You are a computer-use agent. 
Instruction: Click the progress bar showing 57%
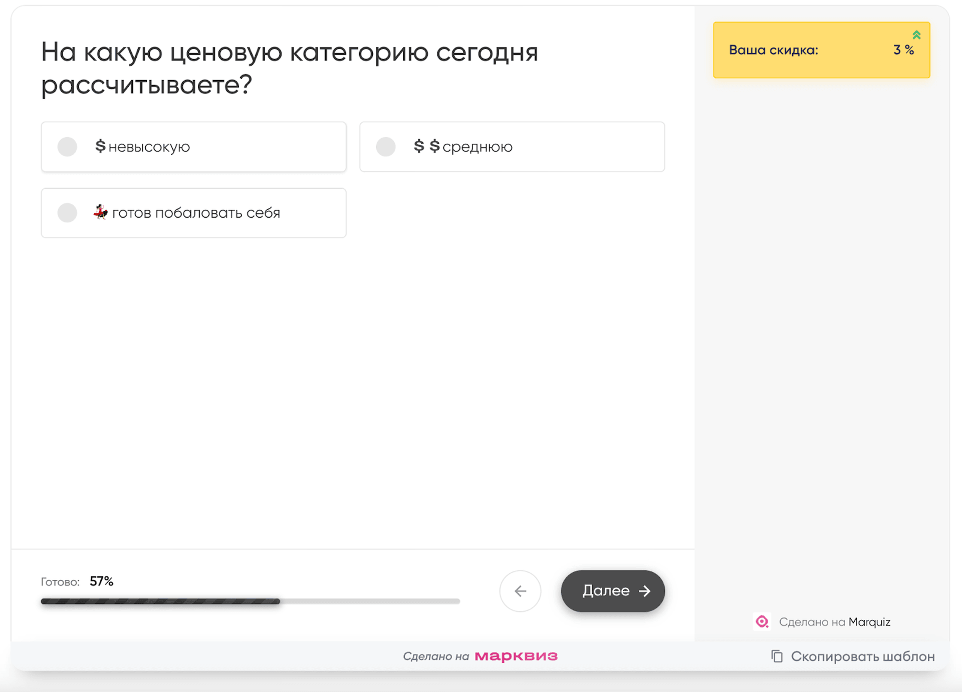250,601
